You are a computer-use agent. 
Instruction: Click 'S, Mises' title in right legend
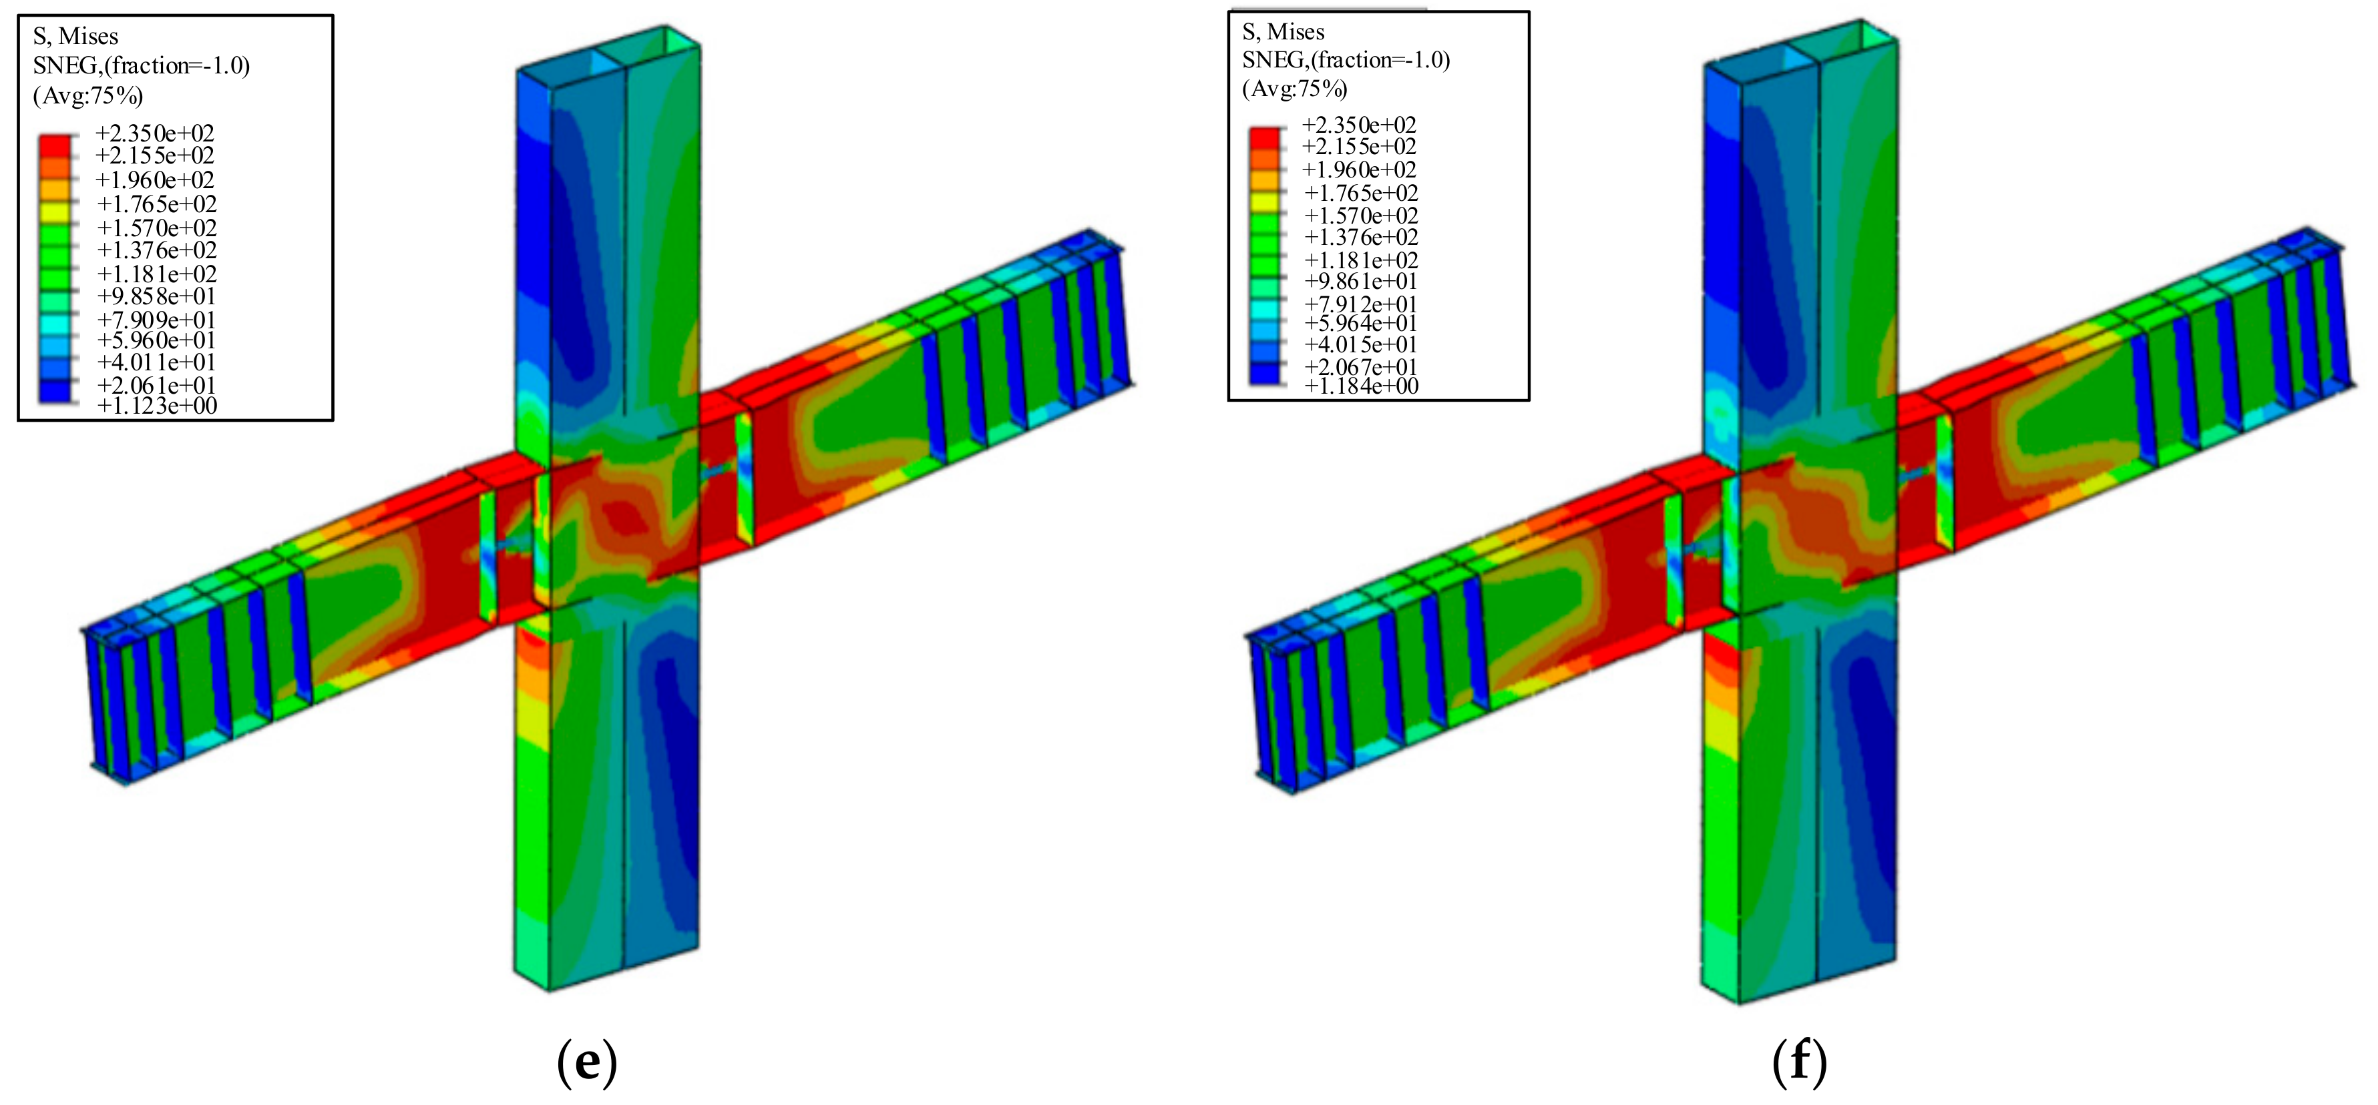[1283, 32]
